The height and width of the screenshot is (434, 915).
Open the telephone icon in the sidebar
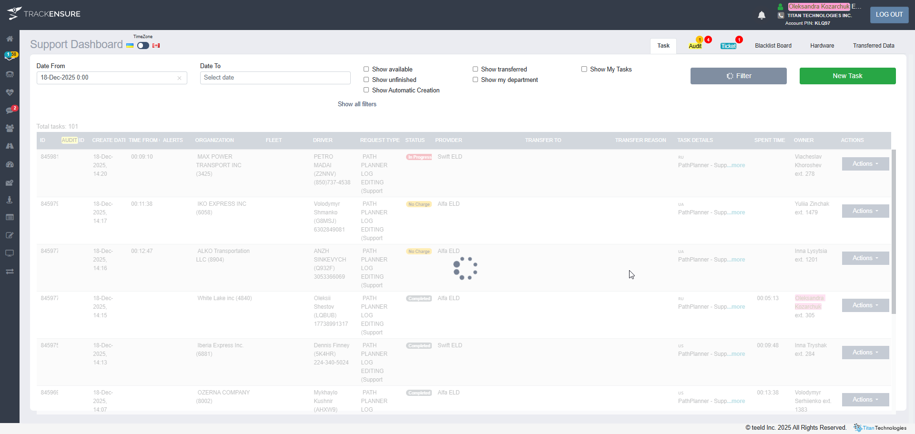(10, 74)
